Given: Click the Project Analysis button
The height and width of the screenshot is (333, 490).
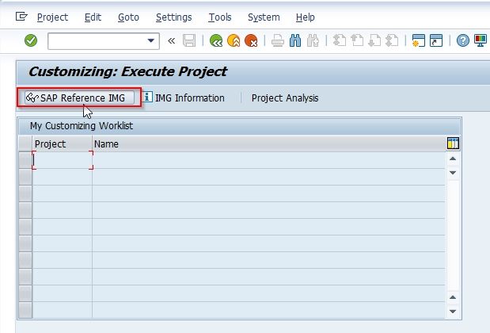Looking at the screenshot, I should point(285,98).
